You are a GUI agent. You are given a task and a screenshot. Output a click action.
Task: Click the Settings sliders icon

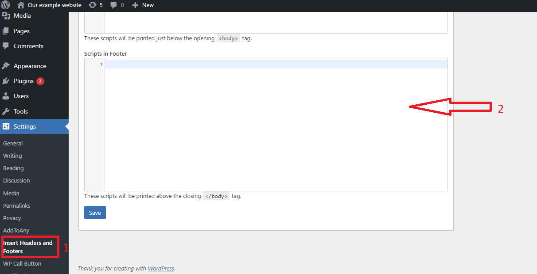[6, 126]
